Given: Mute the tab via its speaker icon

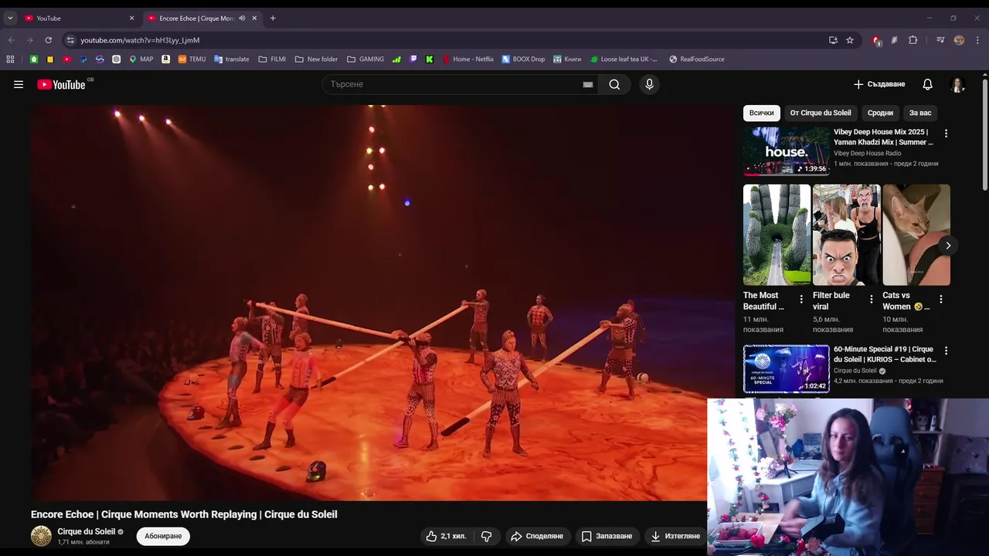Looking at the screenshot, I should 242,18.
